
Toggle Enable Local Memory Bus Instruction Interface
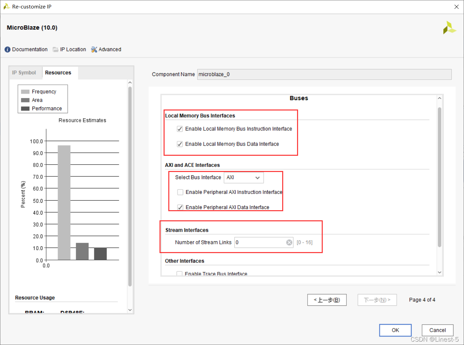pyautogui.click(x=180, y=129)
